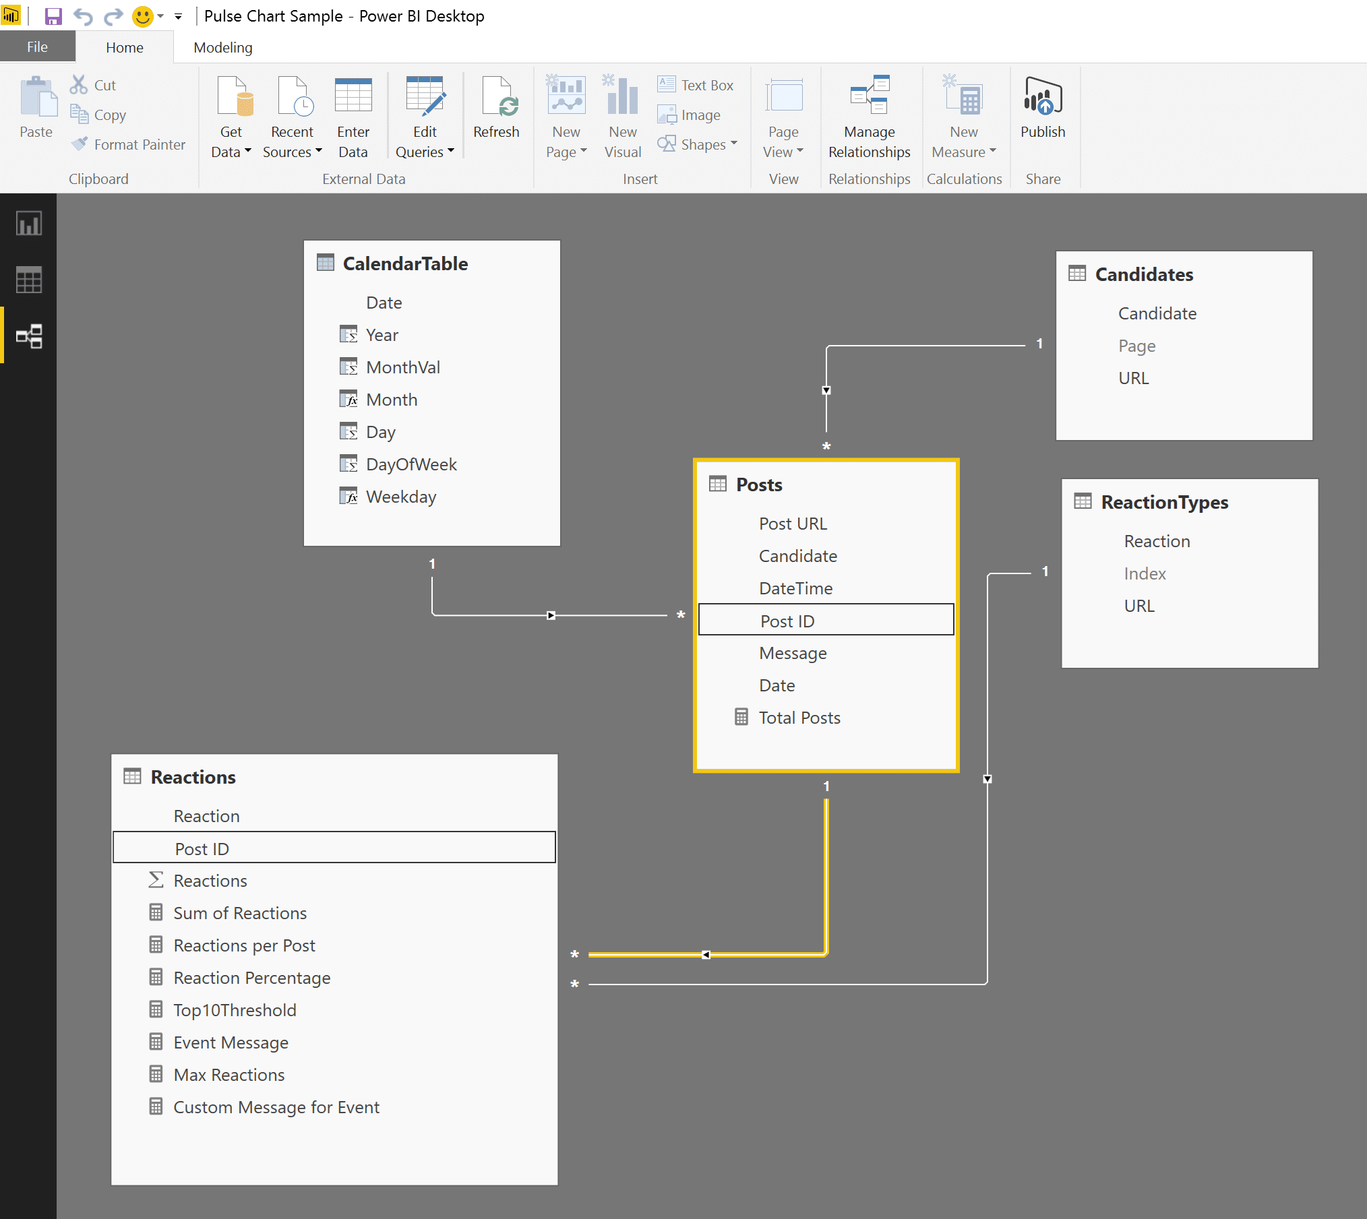Image resolution: width=1367 pixels, height=1219 pixels.
Task: Switch to Data view grid icon
Action: [28, 280]
